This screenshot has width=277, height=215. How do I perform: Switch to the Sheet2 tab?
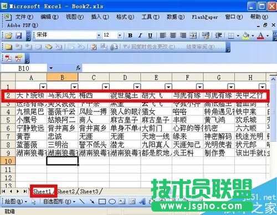66,191
